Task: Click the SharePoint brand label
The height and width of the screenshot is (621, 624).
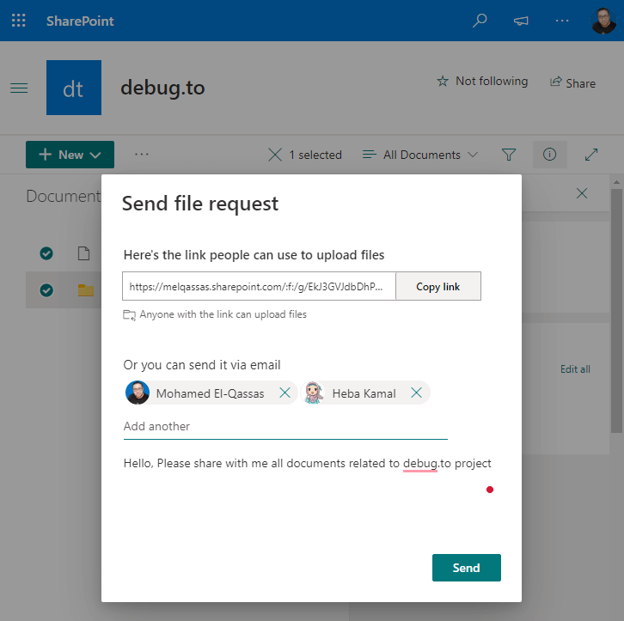Action: [x=80, y=21]
